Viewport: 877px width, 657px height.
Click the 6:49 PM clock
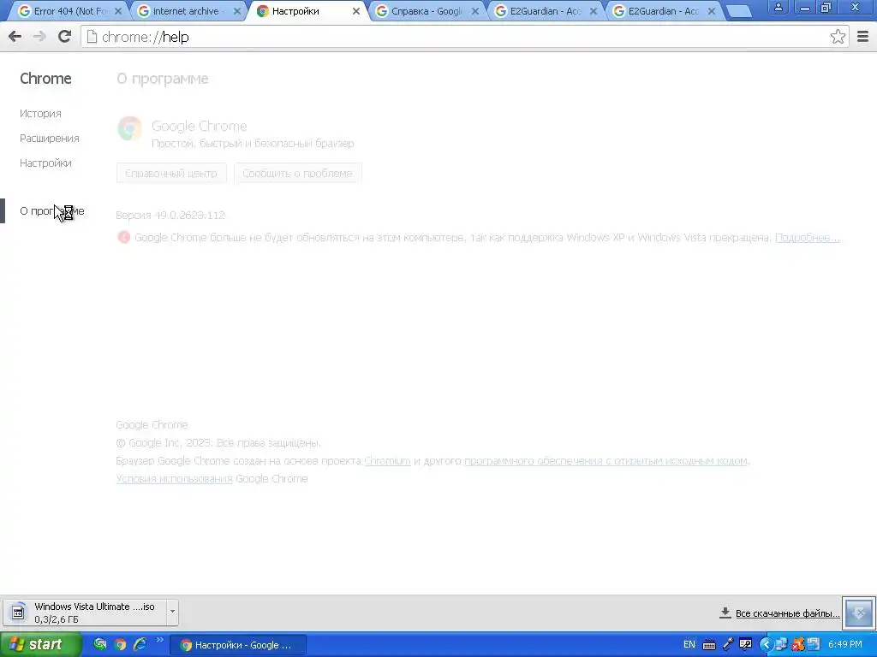pyautogui.click(x=845, y=645)
